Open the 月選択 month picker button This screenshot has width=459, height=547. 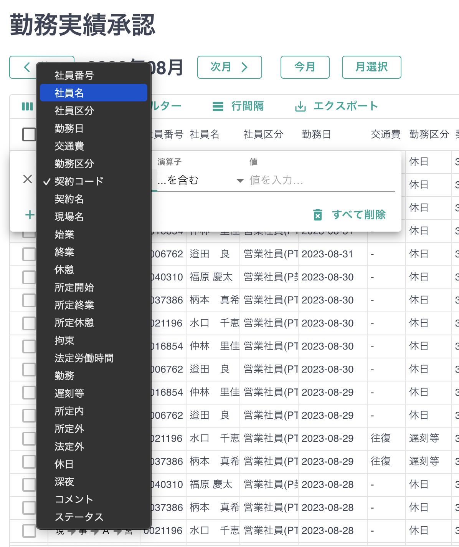pyautogui.click(x=371, y=67)
